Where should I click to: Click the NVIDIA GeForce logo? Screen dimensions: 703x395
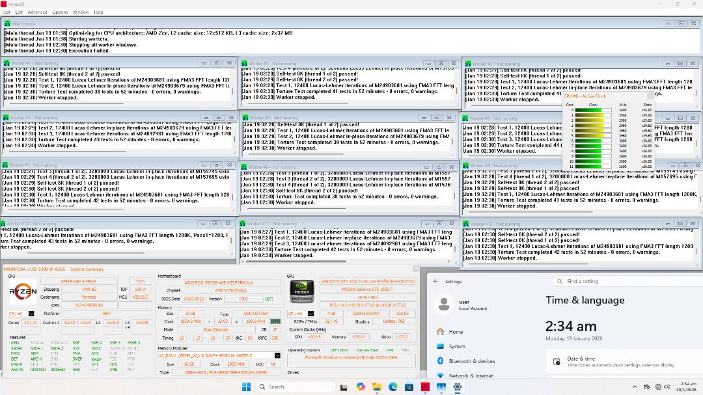tap(302, 292)
